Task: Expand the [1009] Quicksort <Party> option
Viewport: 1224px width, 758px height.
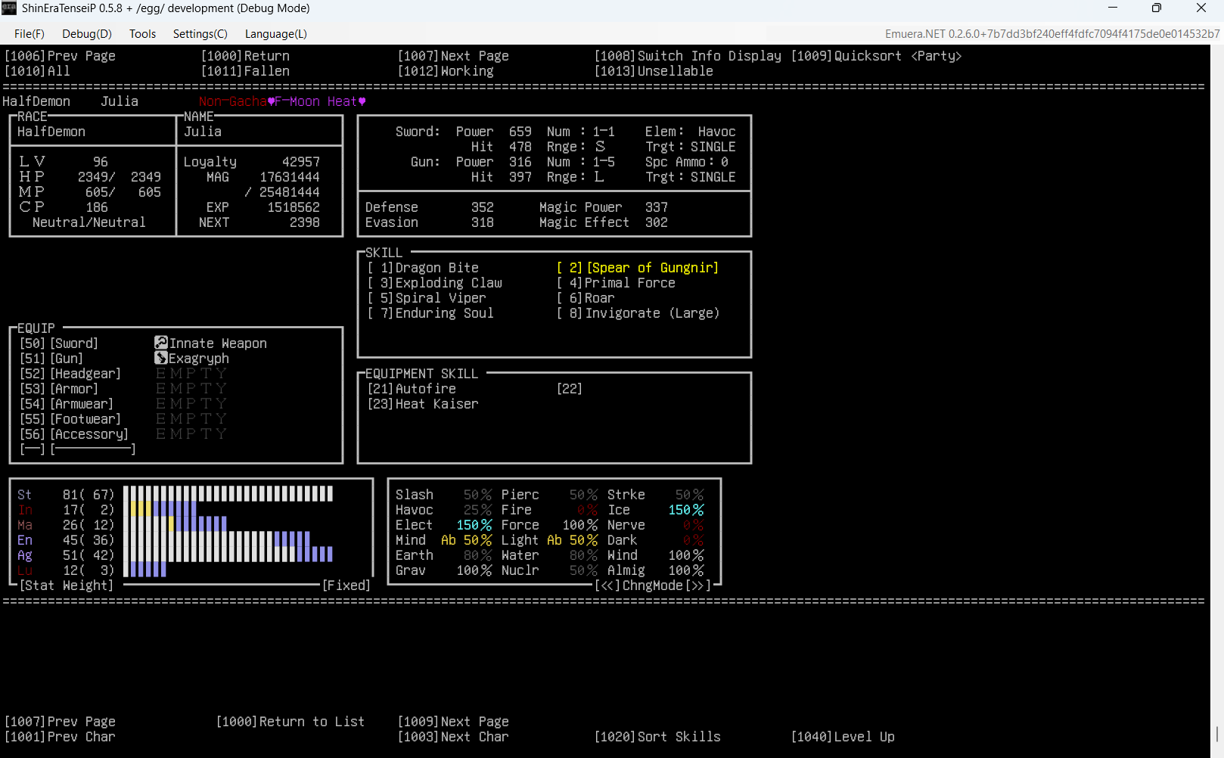Action: (x=875, y=56)
